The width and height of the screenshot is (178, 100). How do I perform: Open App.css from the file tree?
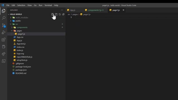(x=20, y=37)
